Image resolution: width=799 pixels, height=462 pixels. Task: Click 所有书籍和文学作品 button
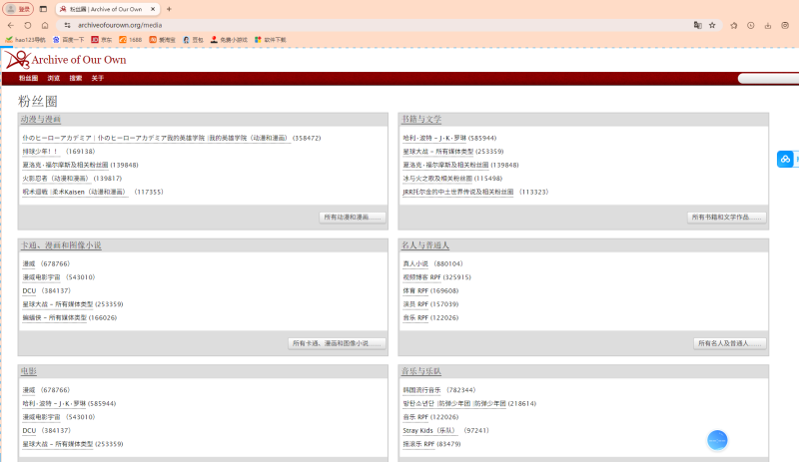(x=726, y=218)
